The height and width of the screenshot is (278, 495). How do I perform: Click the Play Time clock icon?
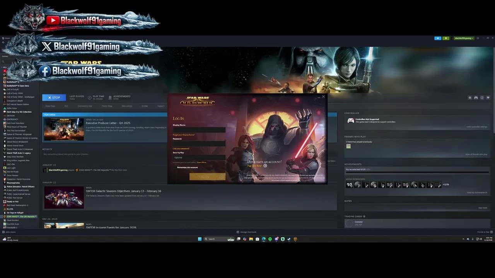point(90,98)
